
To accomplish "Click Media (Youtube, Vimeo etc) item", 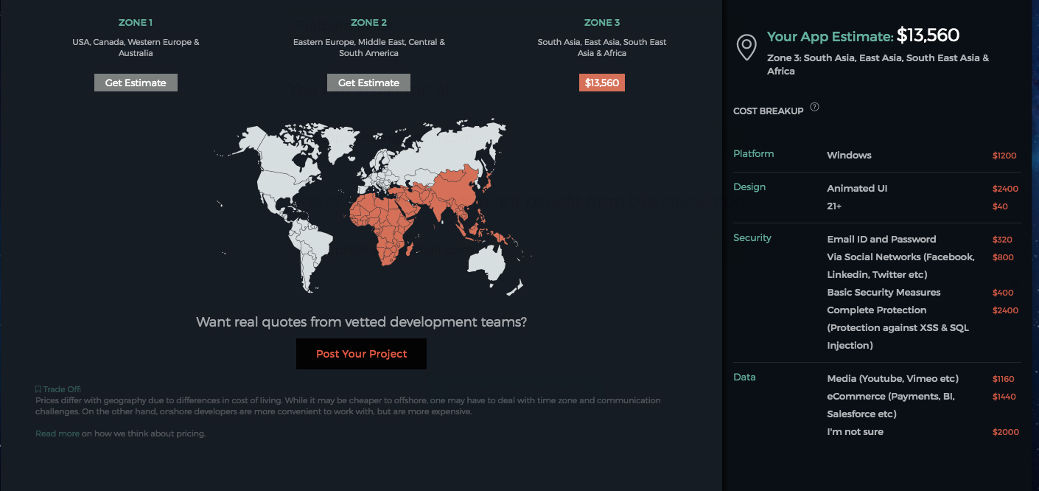I will [892, 378].
